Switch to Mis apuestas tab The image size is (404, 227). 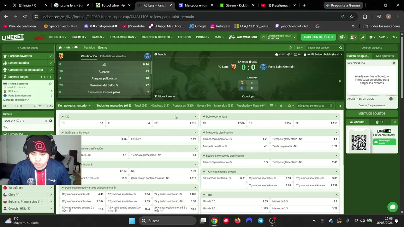click(385, 56)
